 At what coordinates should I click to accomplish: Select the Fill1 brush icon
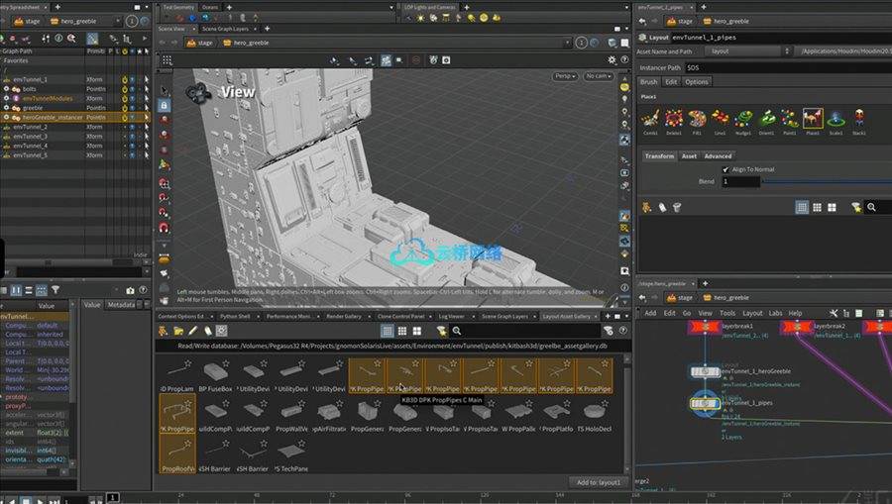[x=698, y=119]
